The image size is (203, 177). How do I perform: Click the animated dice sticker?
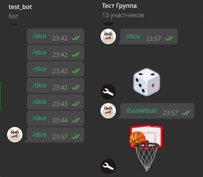coord(146,82)
